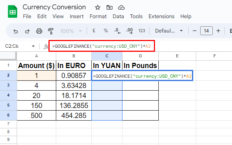Image resolution: width=232 pixels, height=145 pixels.
Task: Format as percent icon
Action: [x=106, y=31]
